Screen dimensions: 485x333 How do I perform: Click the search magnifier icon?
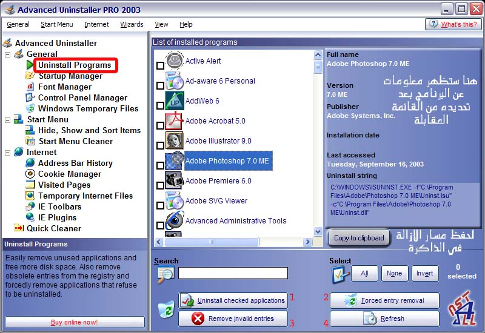166,274
